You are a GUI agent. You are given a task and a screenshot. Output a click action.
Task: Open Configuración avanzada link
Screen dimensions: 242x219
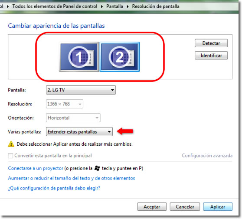(x=207, y=155)
